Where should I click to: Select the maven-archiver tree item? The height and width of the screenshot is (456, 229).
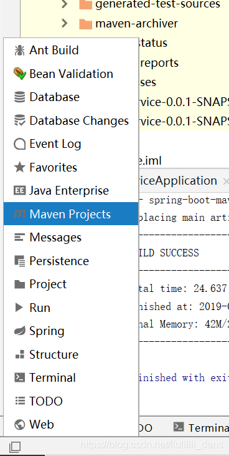click(x=137, y=24)
